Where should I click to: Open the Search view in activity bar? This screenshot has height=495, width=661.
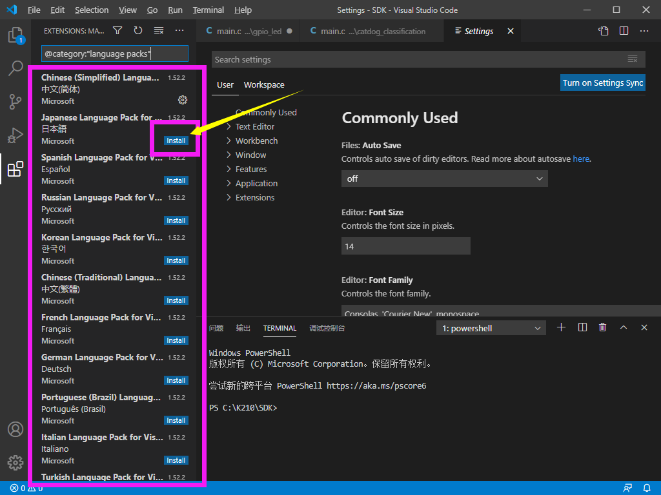pyautogui.click(x=15, y=68)
